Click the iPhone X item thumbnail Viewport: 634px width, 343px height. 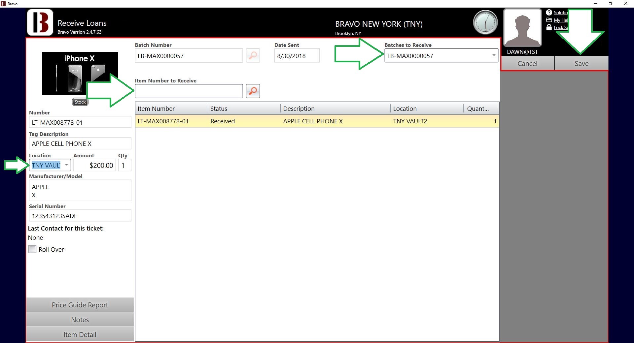[x=80, y=74]
